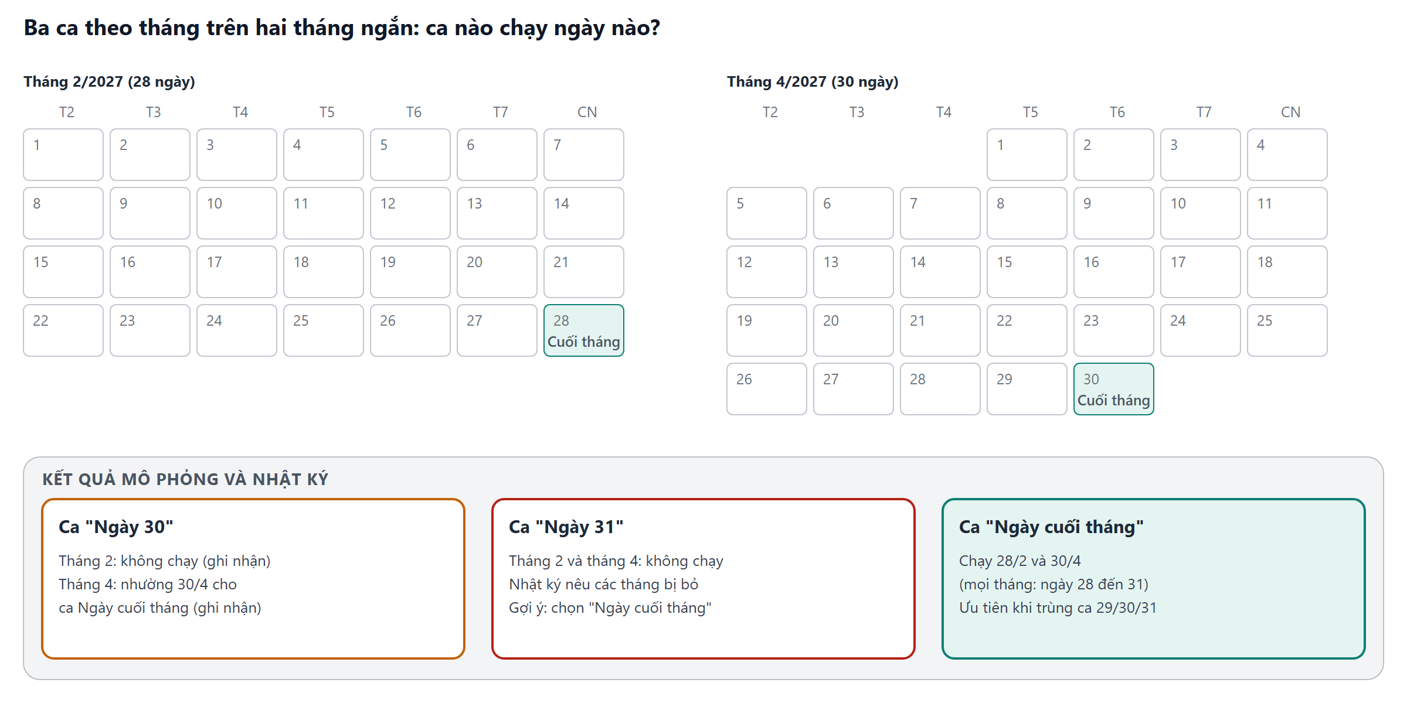The image size is (1407, 703).
Task: Click the 'Tháng 4/2027 (30 ngày)' heading
Action: pyautogui.click(x=813, y=81)
